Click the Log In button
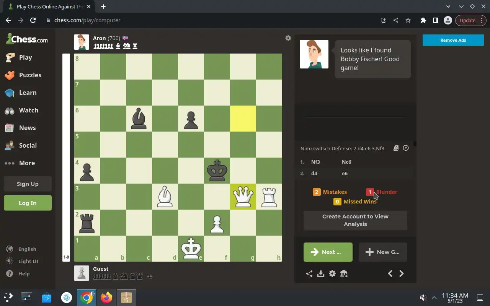The height and width of the screenshot is (306, 490). click(x=28, y=203)
